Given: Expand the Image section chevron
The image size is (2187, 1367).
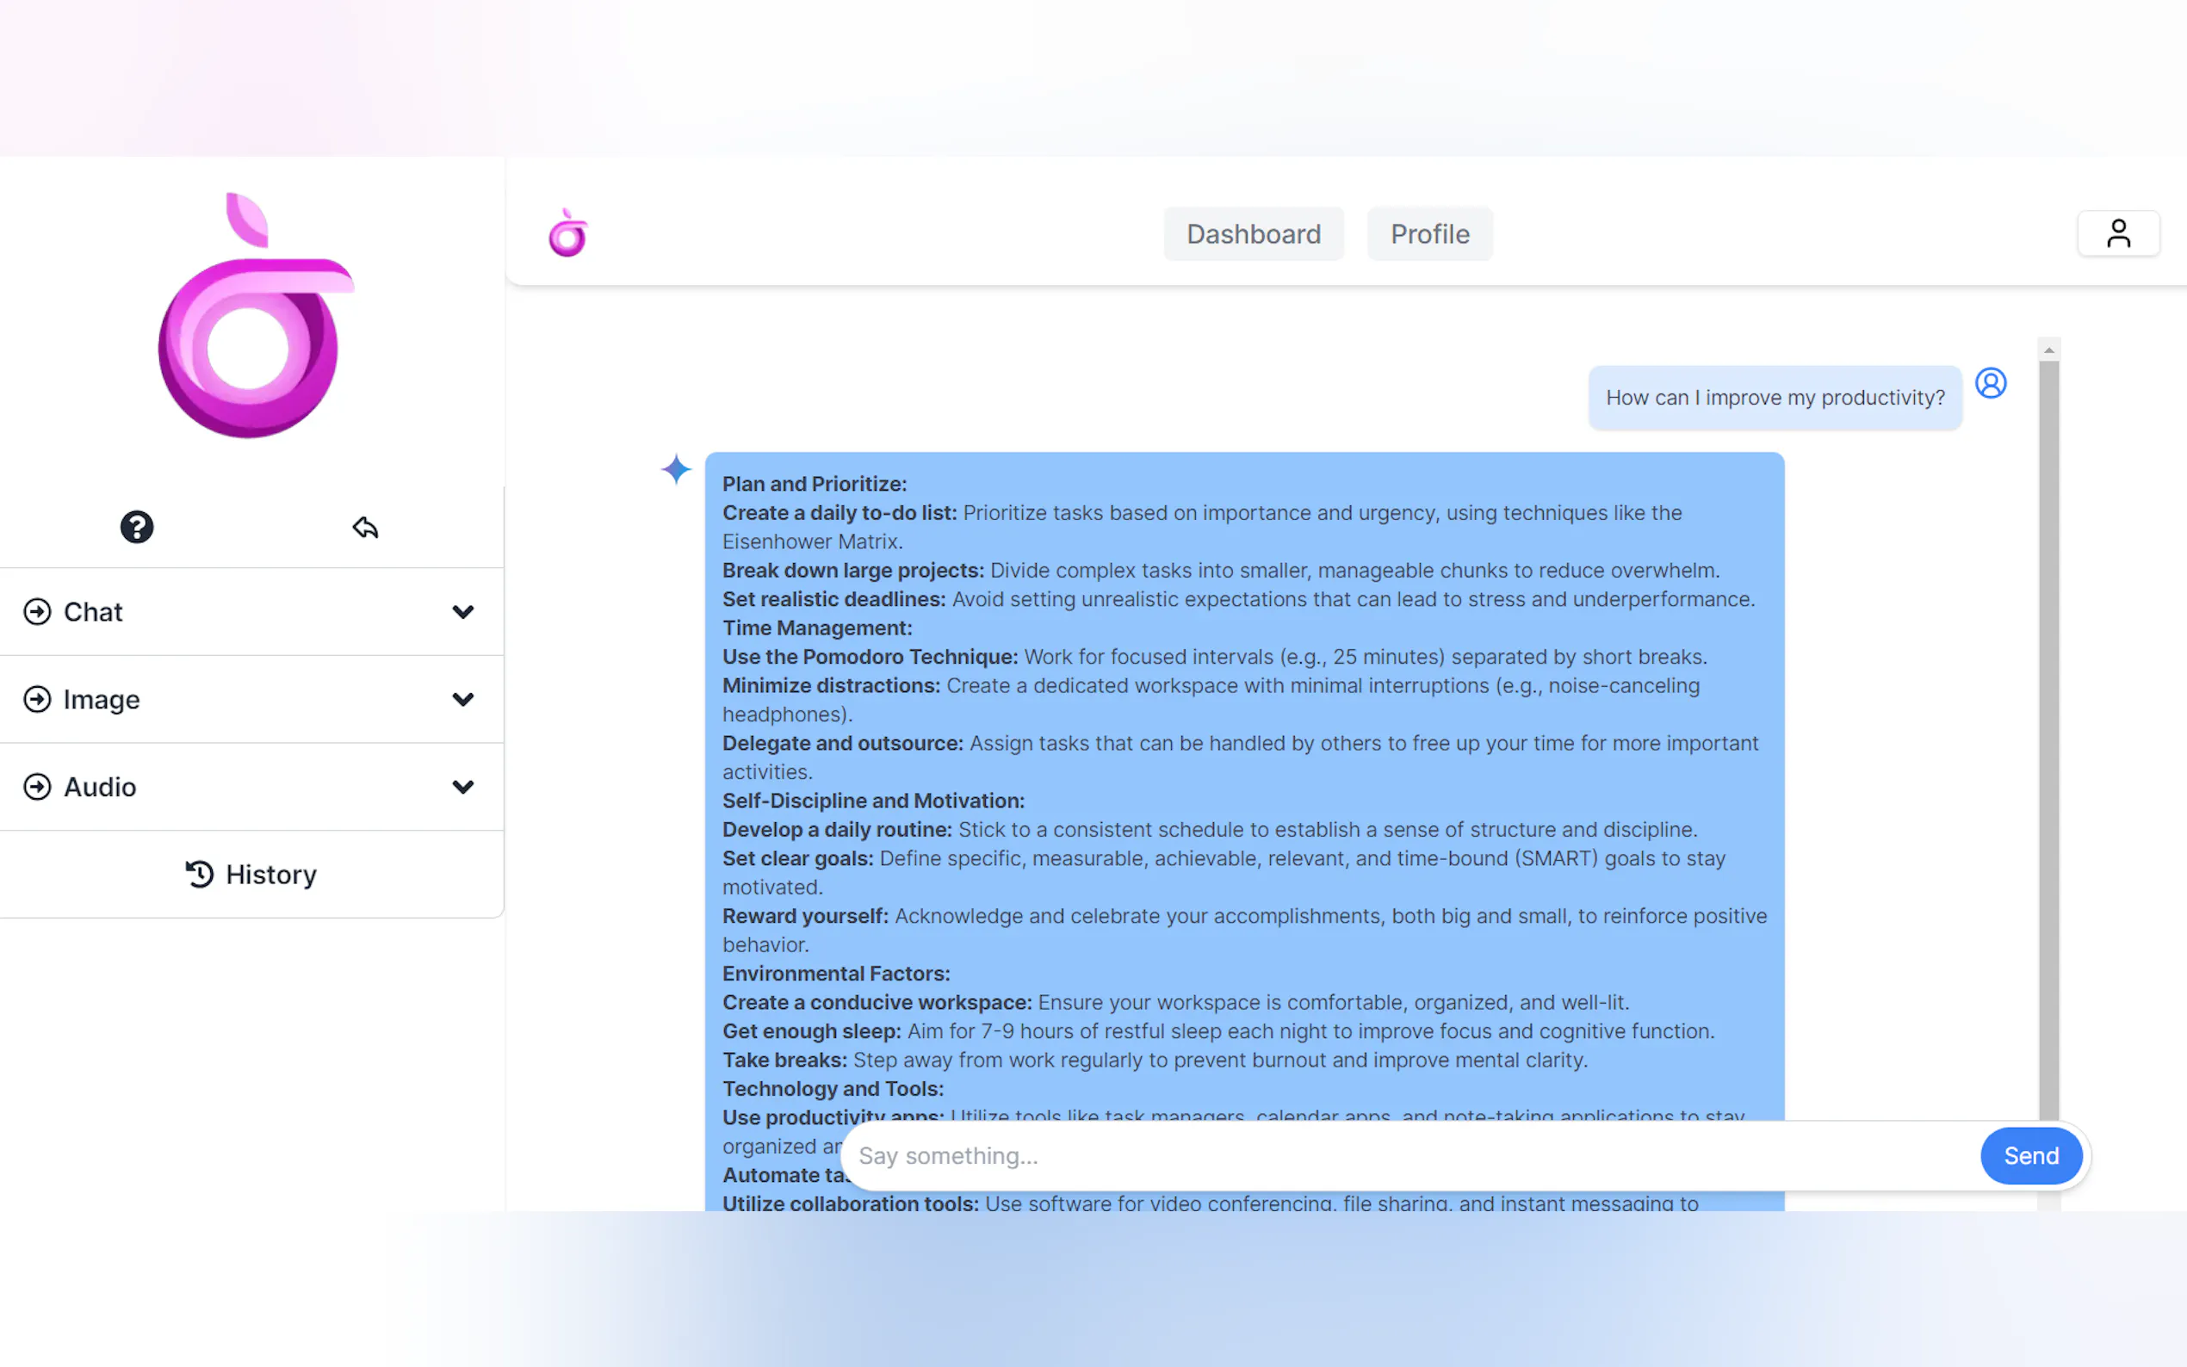Looking at the screenshot, I should [x=463, y=700].
